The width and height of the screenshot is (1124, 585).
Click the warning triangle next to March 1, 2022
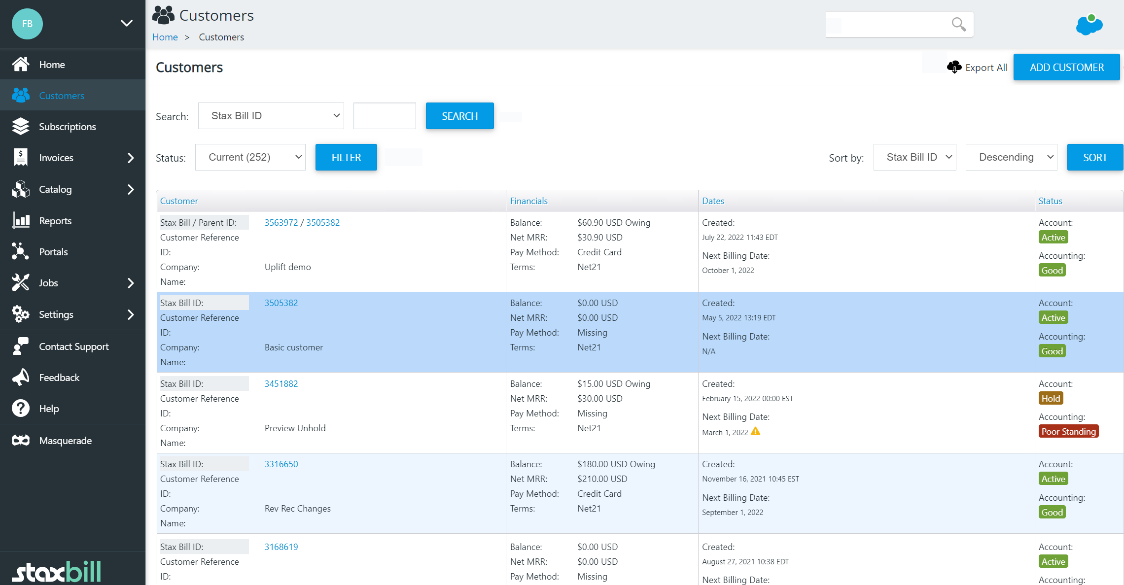755,432
